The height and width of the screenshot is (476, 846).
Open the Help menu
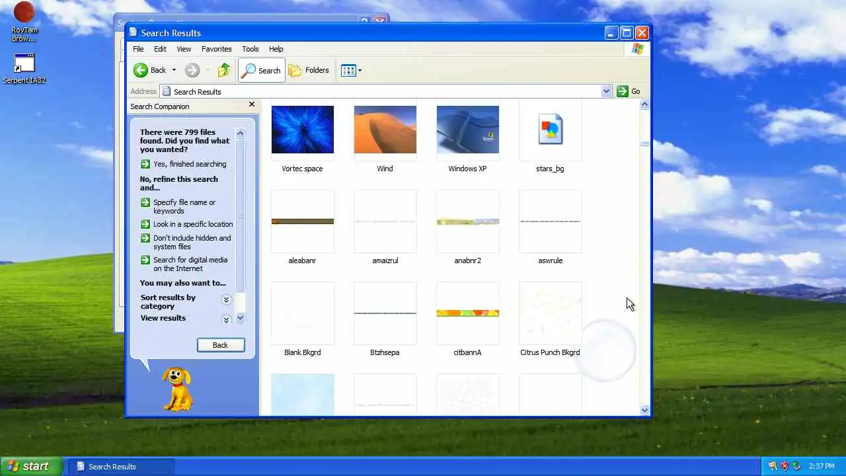tap(276, 49)
